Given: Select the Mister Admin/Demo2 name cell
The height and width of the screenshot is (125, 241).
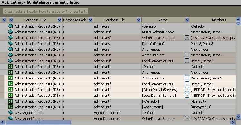Looking at the screenshot, I should (158, 32).
